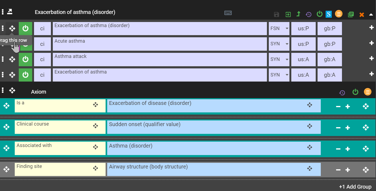
Task: Collapse the concept panel with the white triangle
Action: click(371, 14)
